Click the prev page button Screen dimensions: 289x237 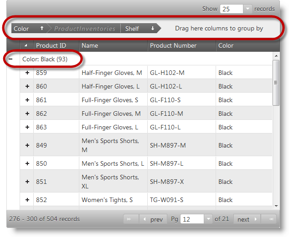point(152,219)
